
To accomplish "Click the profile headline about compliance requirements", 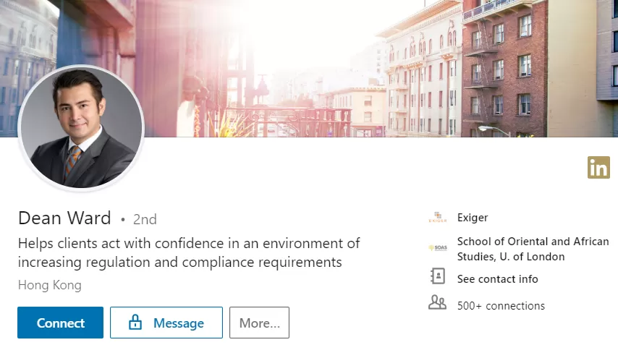I will (189, 252).
